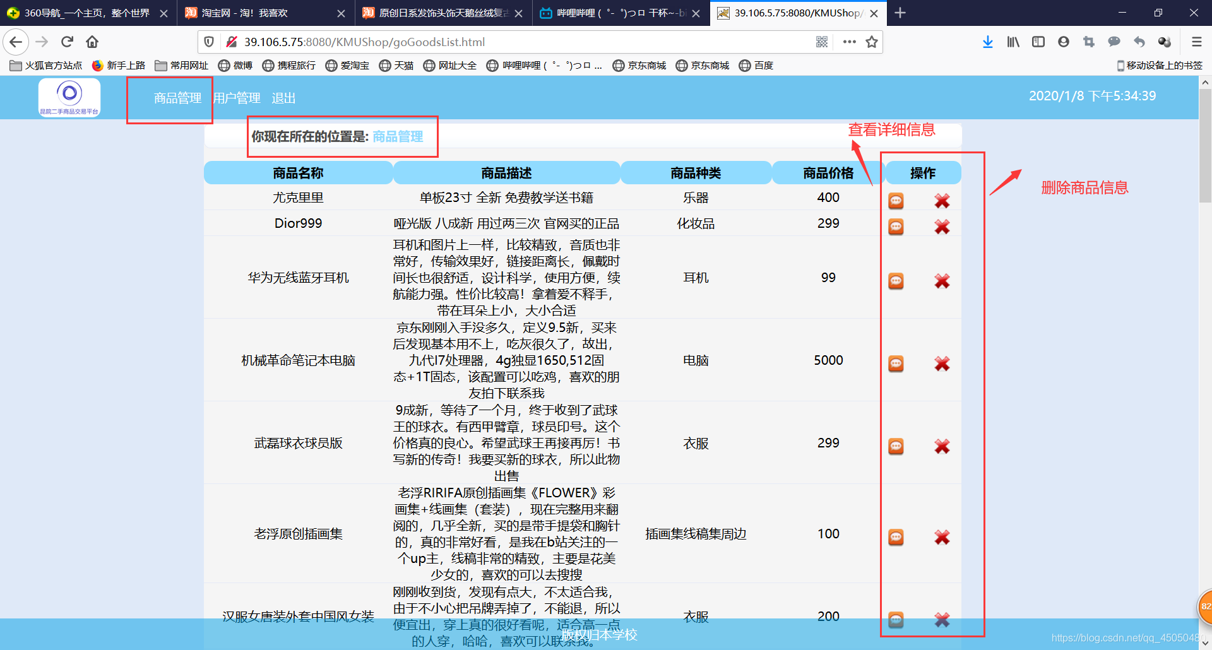Open the insecure connection lock icon
Image resolution: width=1212 pixels, height=650 pixels.
click(x=232, y=42)
